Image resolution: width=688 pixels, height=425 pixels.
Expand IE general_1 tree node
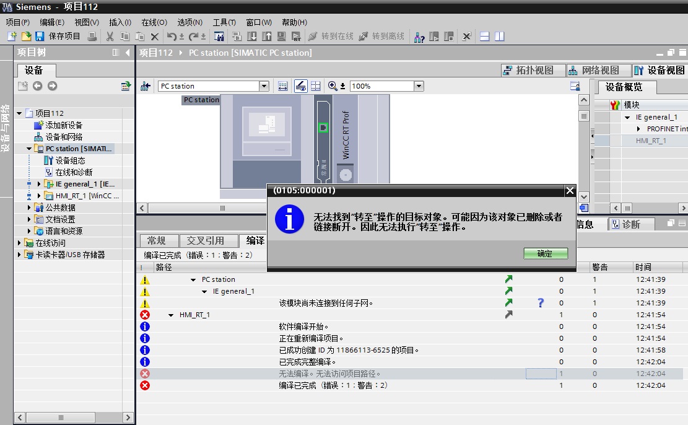coord(39,185)
